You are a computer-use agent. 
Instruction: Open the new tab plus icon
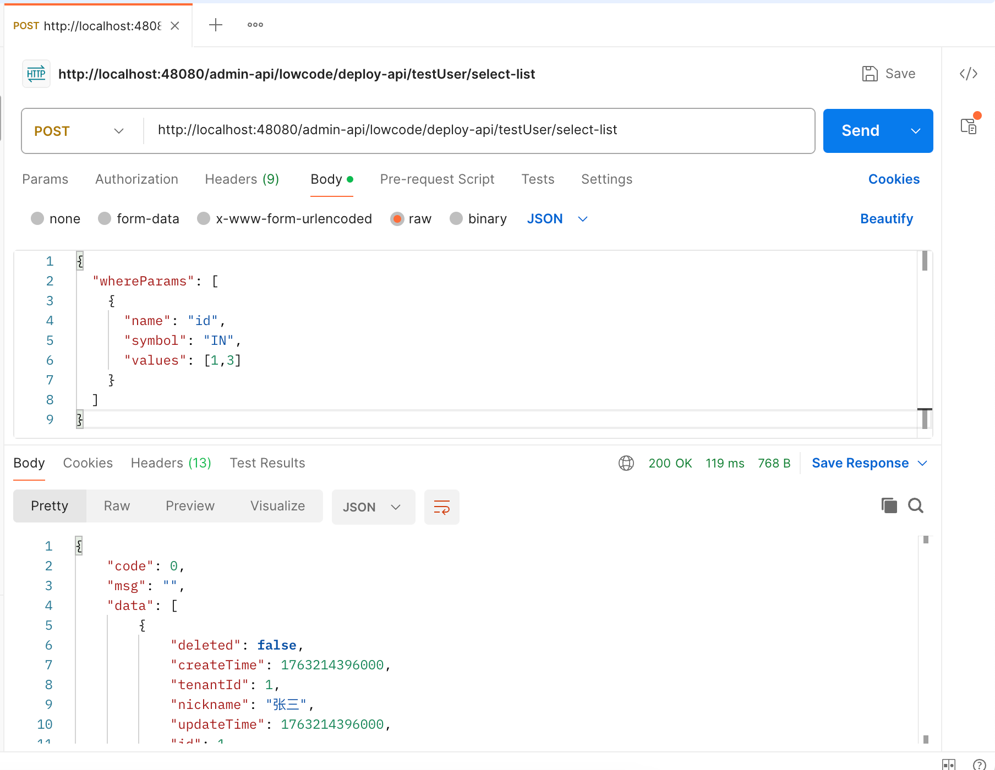coord(216,25)
